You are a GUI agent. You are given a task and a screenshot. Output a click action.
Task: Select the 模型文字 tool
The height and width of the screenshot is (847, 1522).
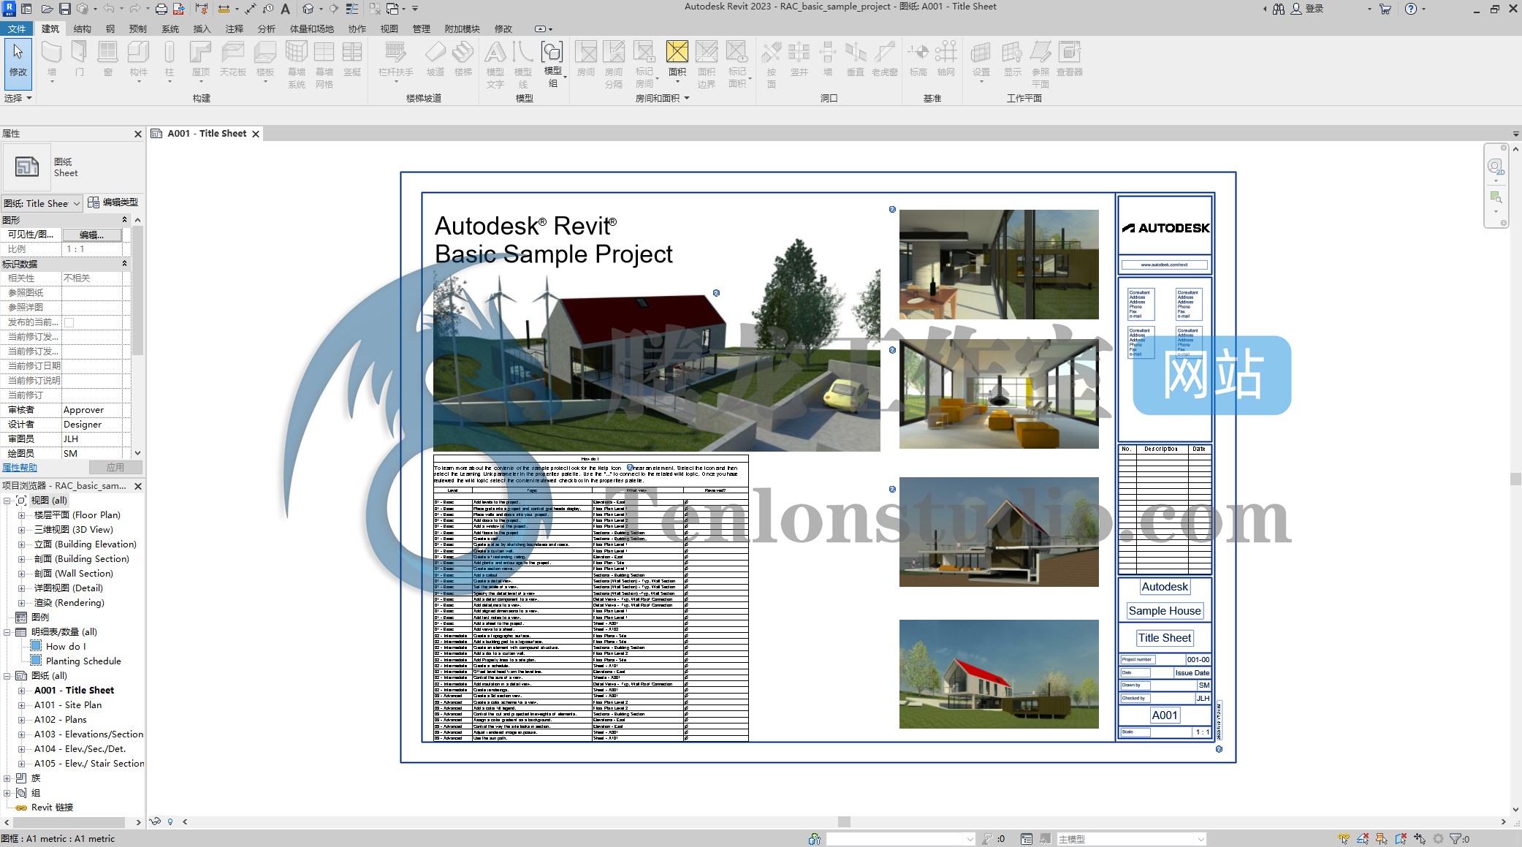(x=495, y=64)
